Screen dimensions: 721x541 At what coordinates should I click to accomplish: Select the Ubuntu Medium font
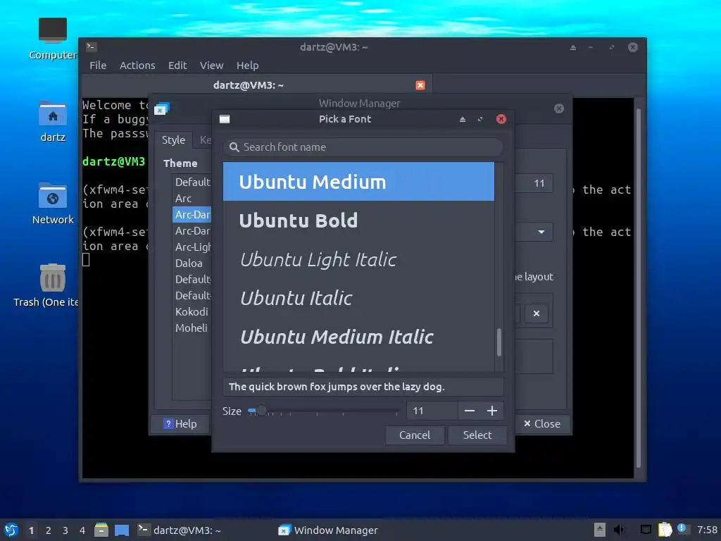pos(358,182)
